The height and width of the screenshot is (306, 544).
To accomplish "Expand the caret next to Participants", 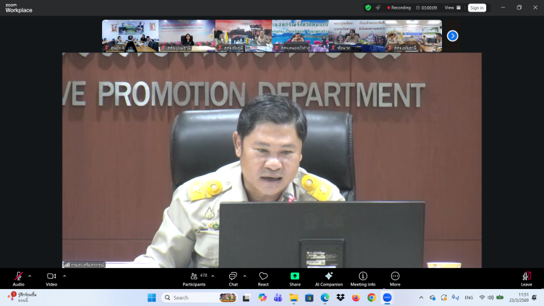I will [x=213, y=275].
